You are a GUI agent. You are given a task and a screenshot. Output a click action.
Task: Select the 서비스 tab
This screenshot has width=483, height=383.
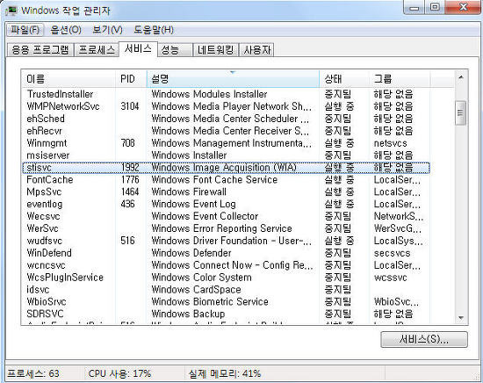pos(138,48)
